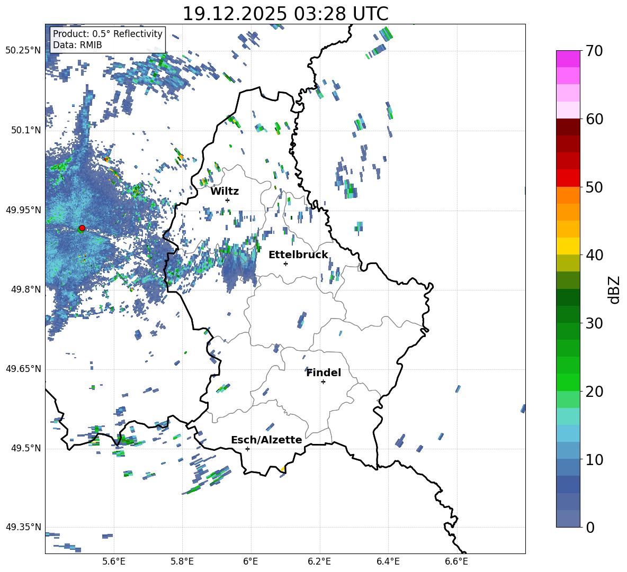Click the bright green colorbar segment above 20

[x=568, y=382]
